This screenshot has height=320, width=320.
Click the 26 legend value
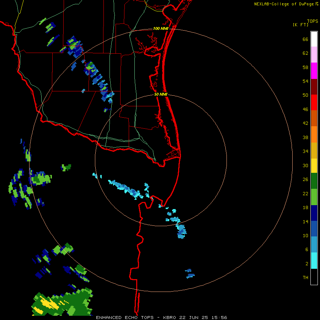pyautogui.click(x=305, y=180)
